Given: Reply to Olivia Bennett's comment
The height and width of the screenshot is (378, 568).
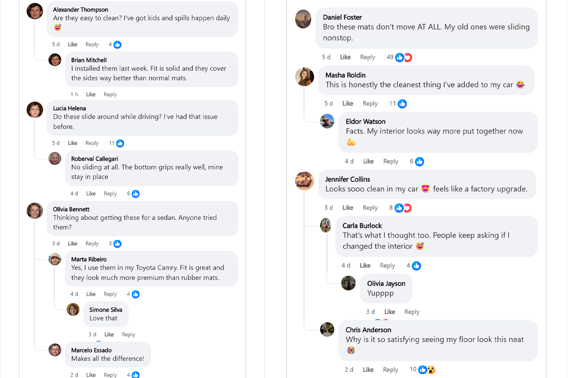Looking at the screenshot, I should (x=92, y=244).
